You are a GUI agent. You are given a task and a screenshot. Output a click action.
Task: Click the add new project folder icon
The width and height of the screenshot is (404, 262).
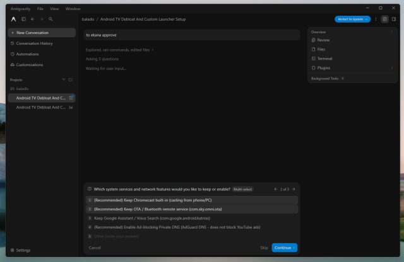click(x=70, y=80)
